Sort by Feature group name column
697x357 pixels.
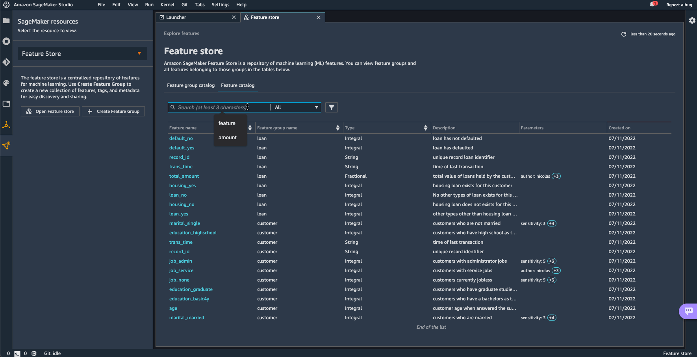[x=337, y=128]
